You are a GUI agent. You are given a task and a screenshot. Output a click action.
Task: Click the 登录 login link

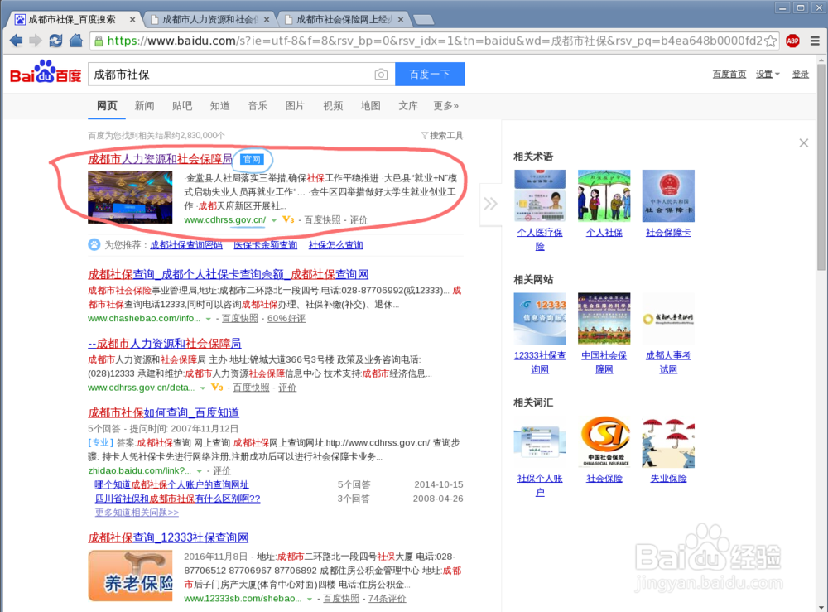click(801, 74)
